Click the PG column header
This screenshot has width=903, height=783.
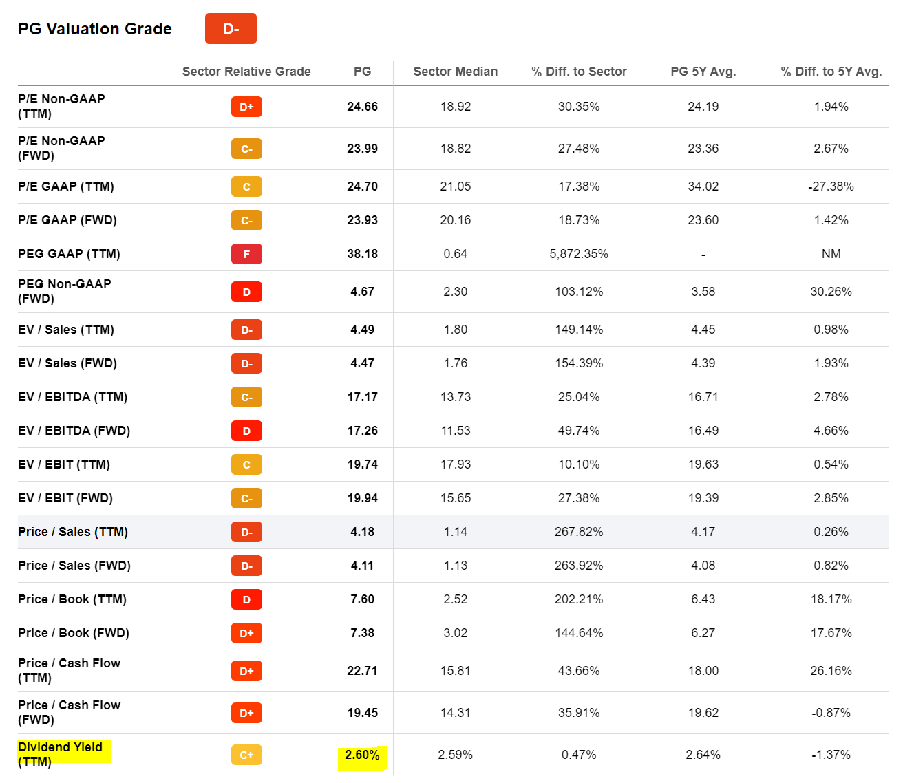pyautogui.click(x=362, y=72)
